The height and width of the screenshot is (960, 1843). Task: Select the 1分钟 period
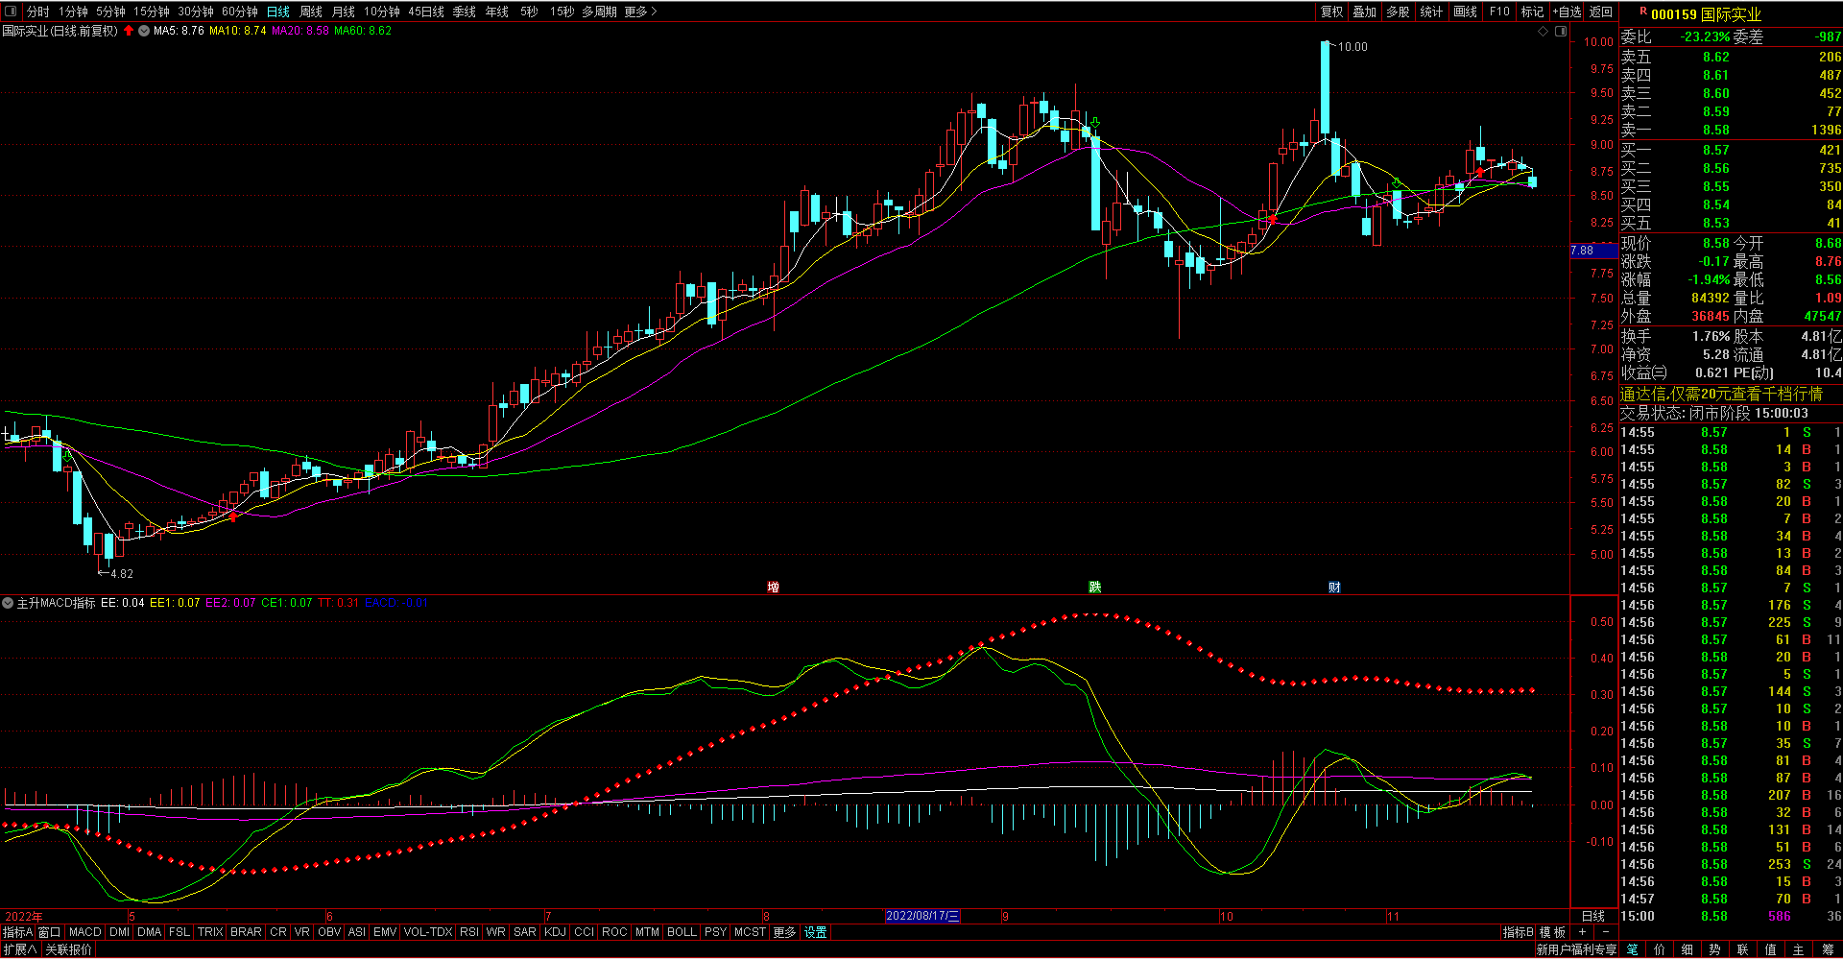[73, 12]
